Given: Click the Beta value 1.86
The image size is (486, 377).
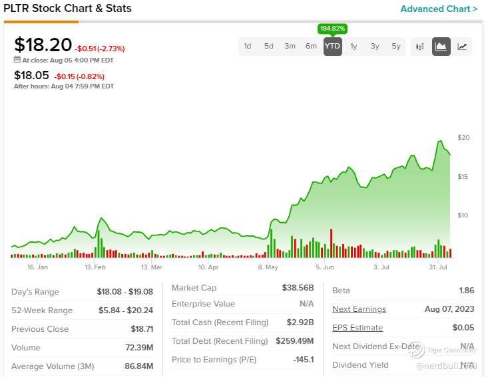Looking at the screenshot, I should [467, 291].
